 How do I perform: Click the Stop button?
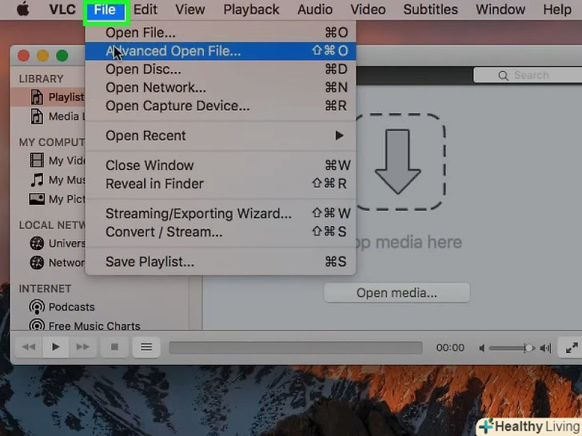[x=114, y=347]
